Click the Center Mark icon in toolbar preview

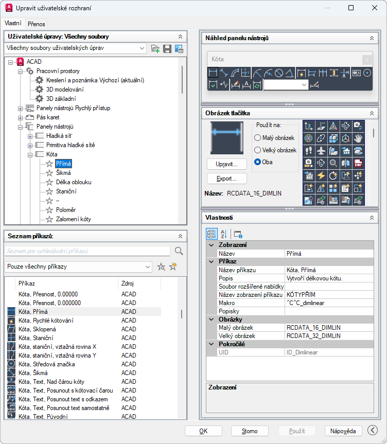coord(367,73)
